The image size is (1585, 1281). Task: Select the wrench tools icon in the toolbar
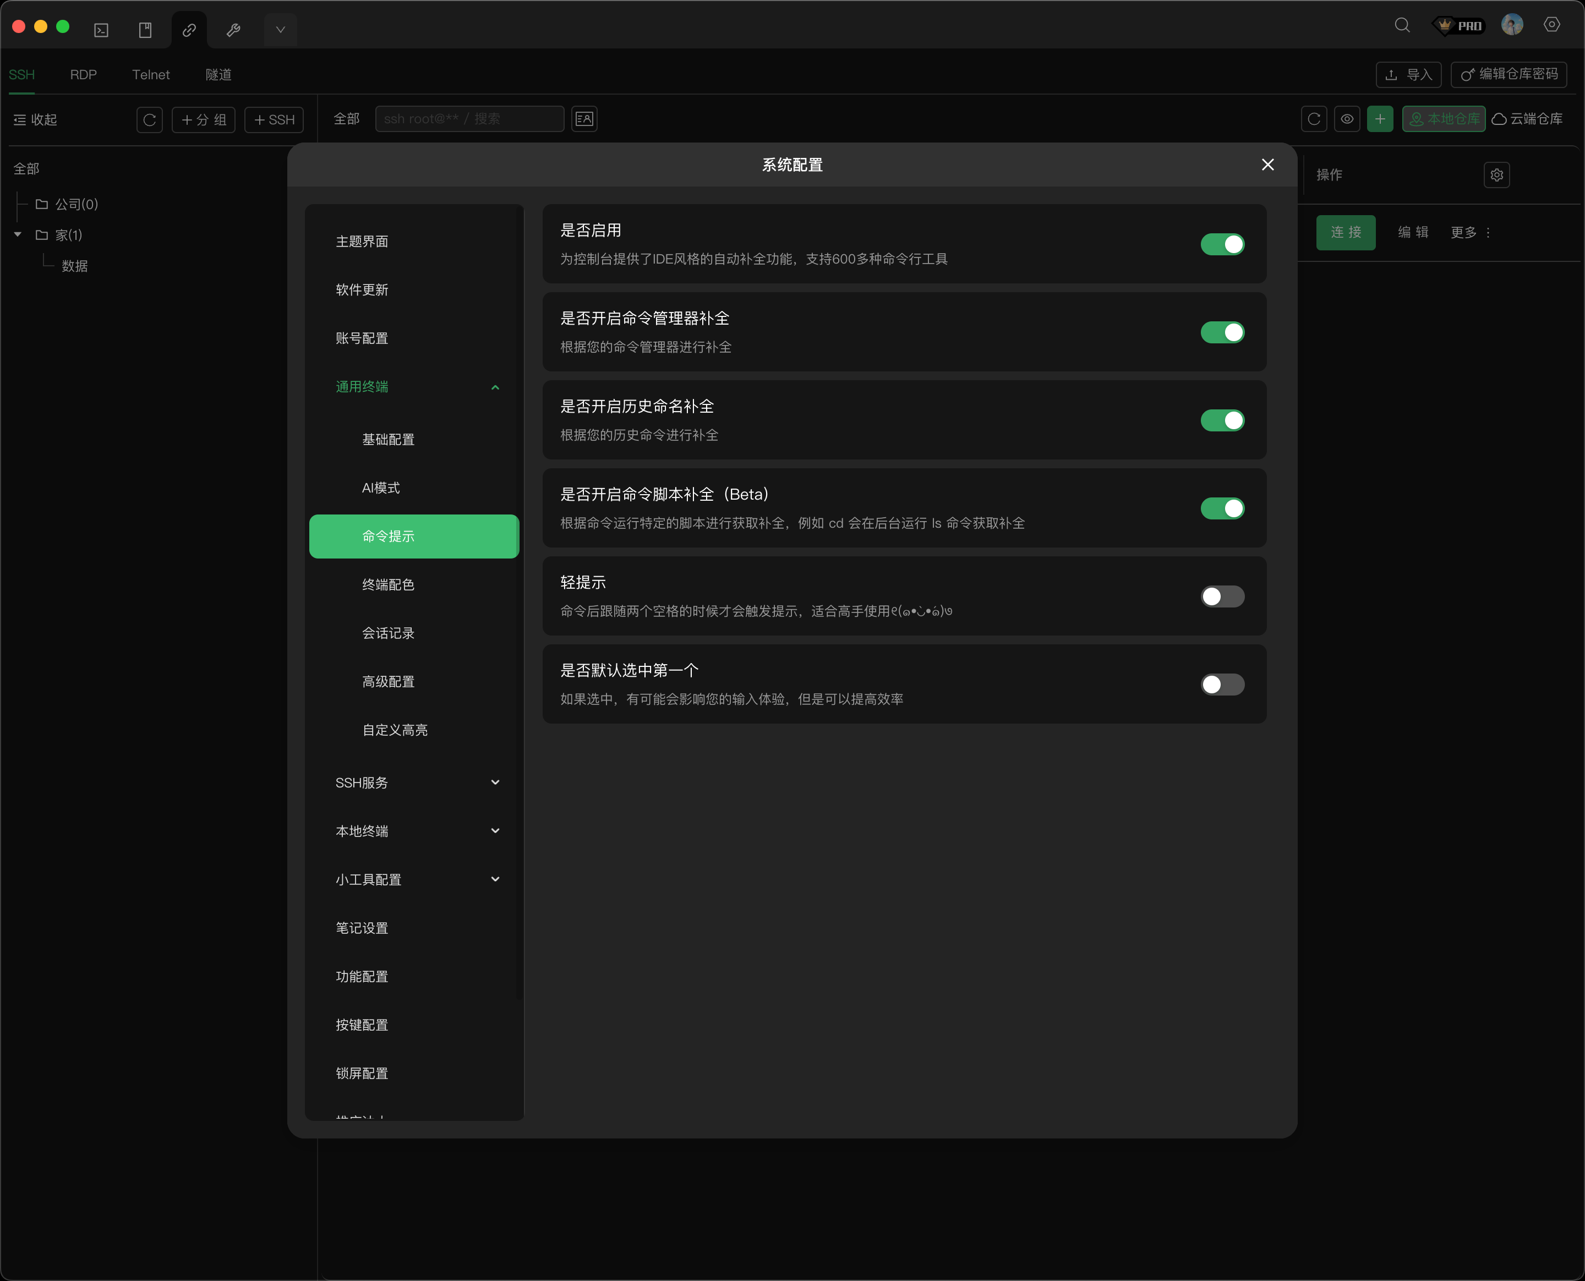click(x=234, y=30)
